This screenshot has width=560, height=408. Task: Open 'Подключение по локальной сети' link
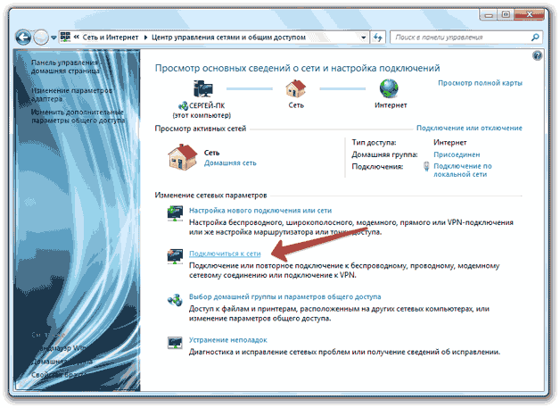tap(463, 171)
